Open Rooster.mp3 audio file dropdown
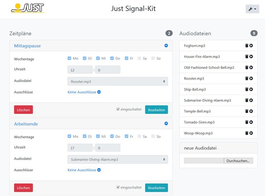This screenshot has height=196, width=265. (x=118, y=81)
